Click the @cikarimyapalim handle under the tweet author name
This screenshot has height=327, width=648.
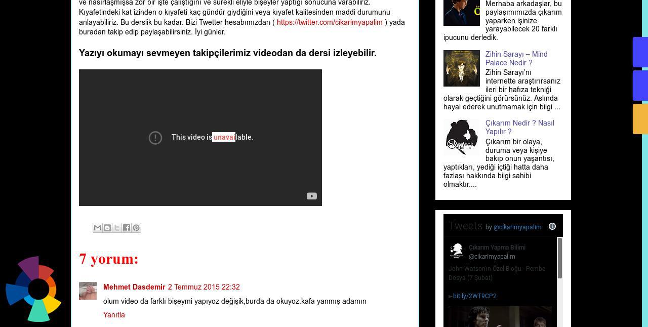coord(492,257)
